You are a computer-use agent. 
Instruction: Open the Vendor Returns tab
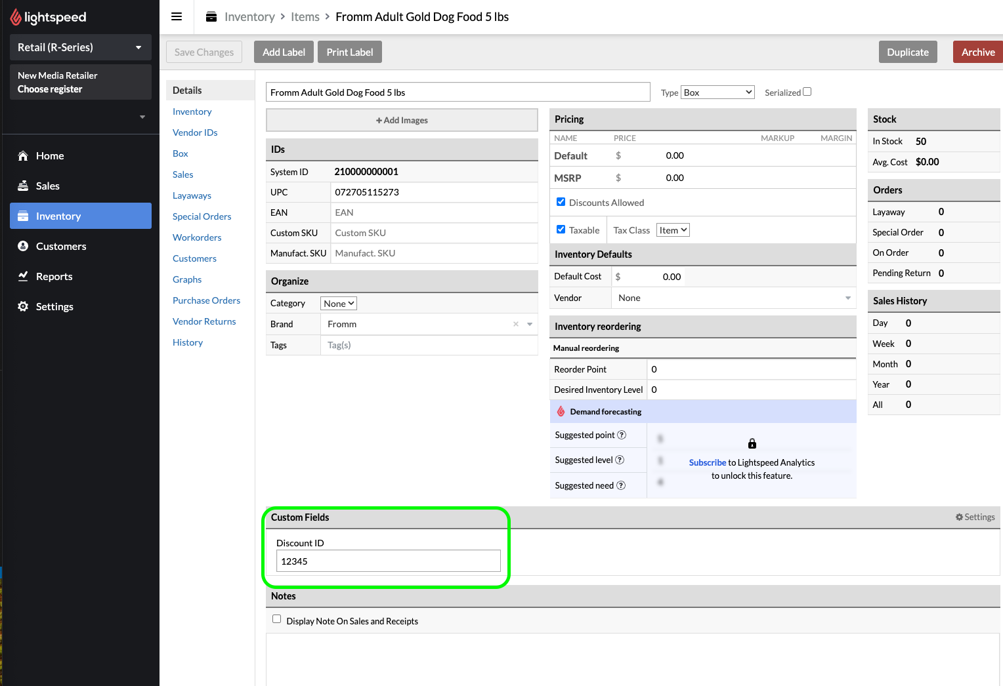[204, 321]
